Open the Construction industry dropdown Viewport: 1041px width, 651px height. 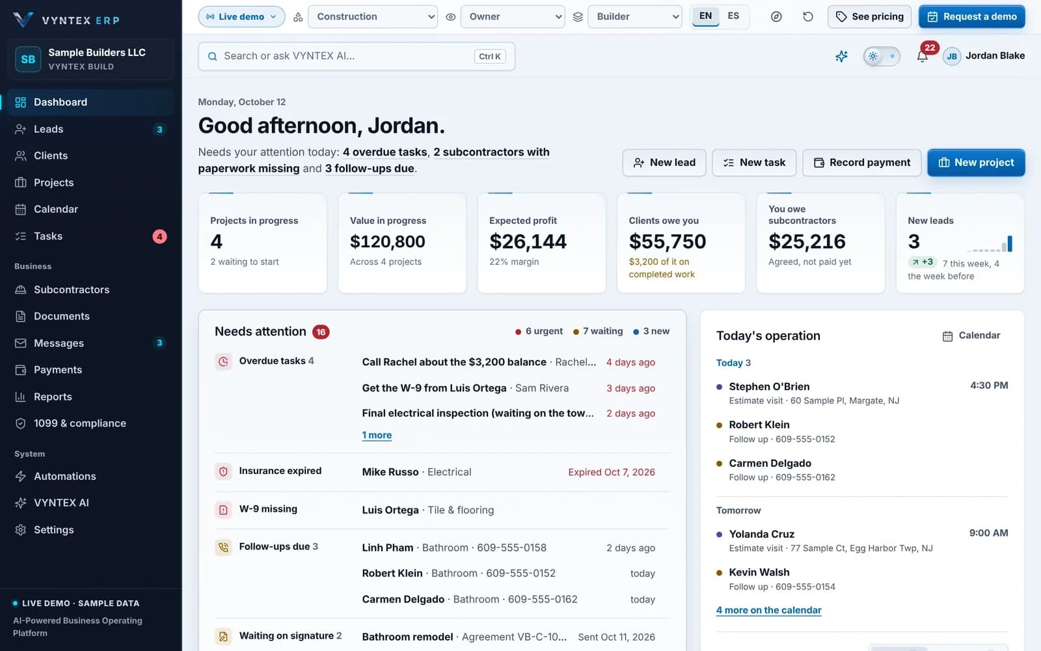point(372,17)
